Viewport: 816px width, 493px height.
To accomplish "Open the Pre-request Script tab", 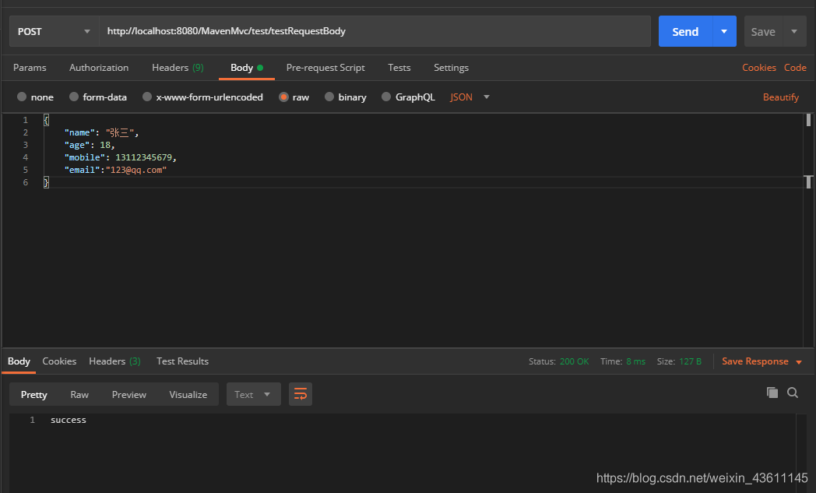I will coord(325,68).
